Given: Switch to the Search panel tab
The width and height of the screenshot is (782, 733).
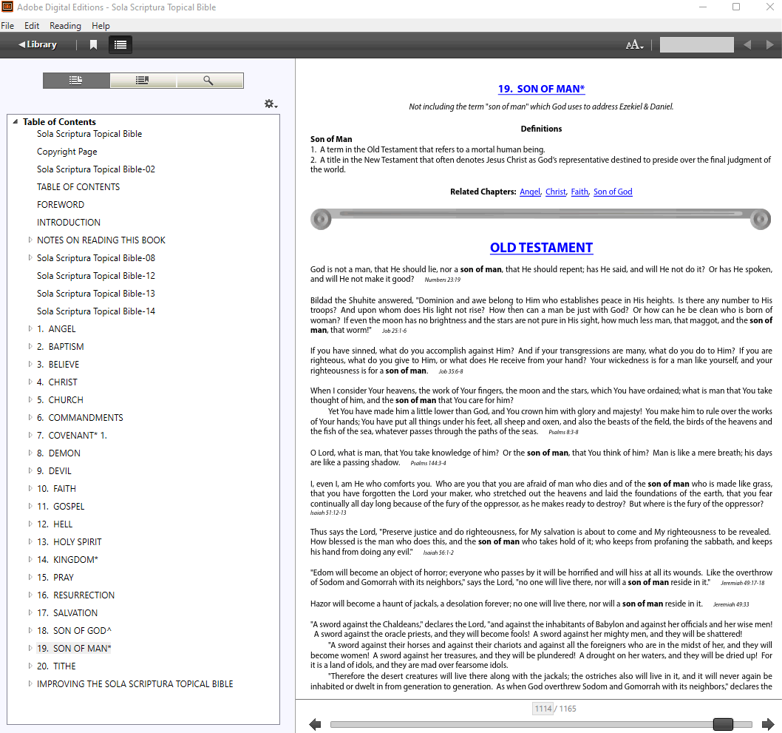Looking at the screenshot, I should click(209, 81).
